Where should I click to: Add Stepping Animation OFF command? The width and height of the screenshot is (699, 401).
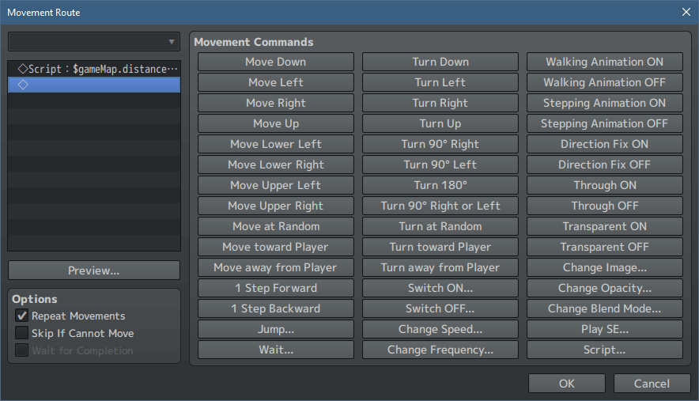tap(605, 123)
